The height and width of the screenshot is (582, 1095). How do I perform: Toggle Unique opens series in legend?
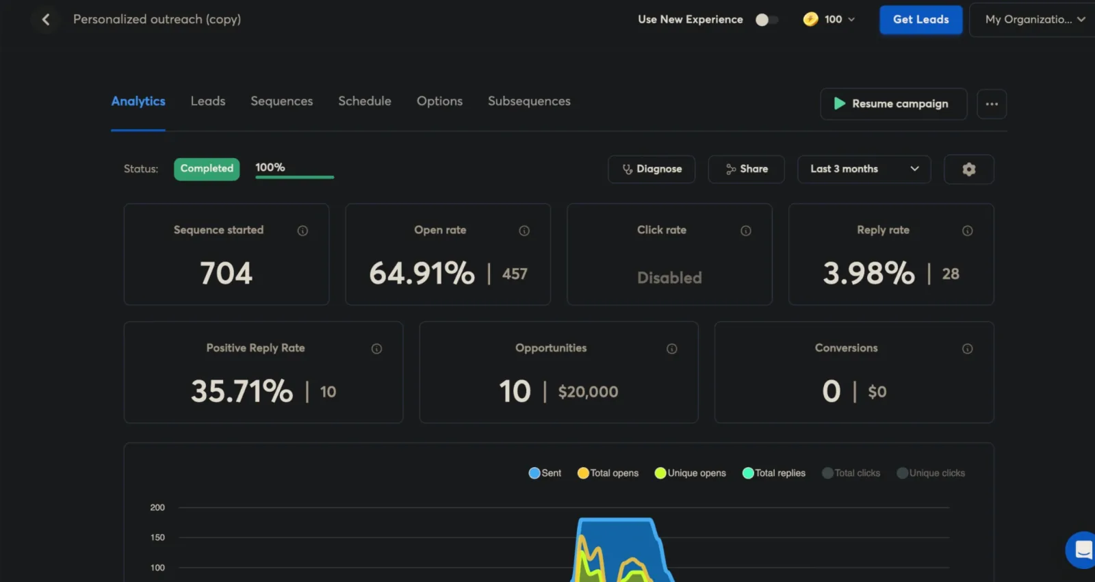click(x=690, y=473)
